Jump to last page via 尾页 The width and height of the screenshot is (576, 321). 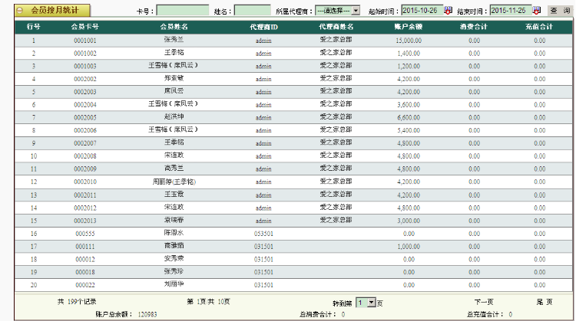pos(544,302)
